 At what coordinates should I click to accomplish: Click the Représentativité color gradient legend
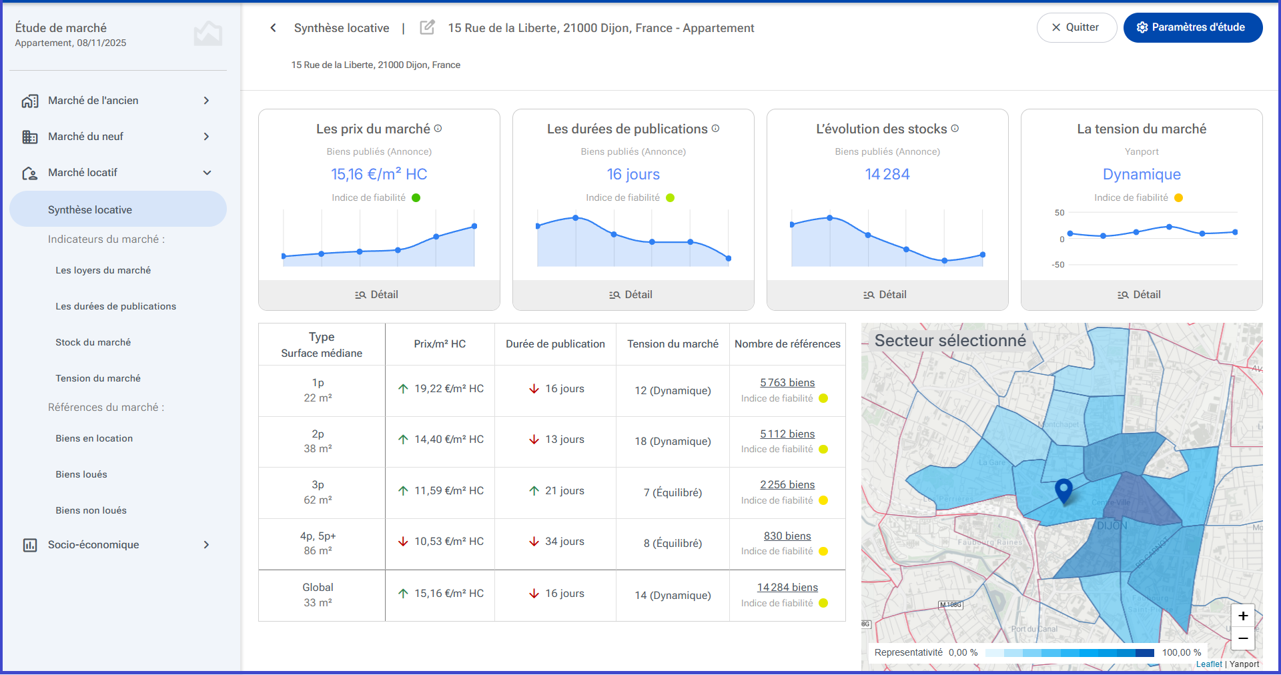pos(1070,652)
